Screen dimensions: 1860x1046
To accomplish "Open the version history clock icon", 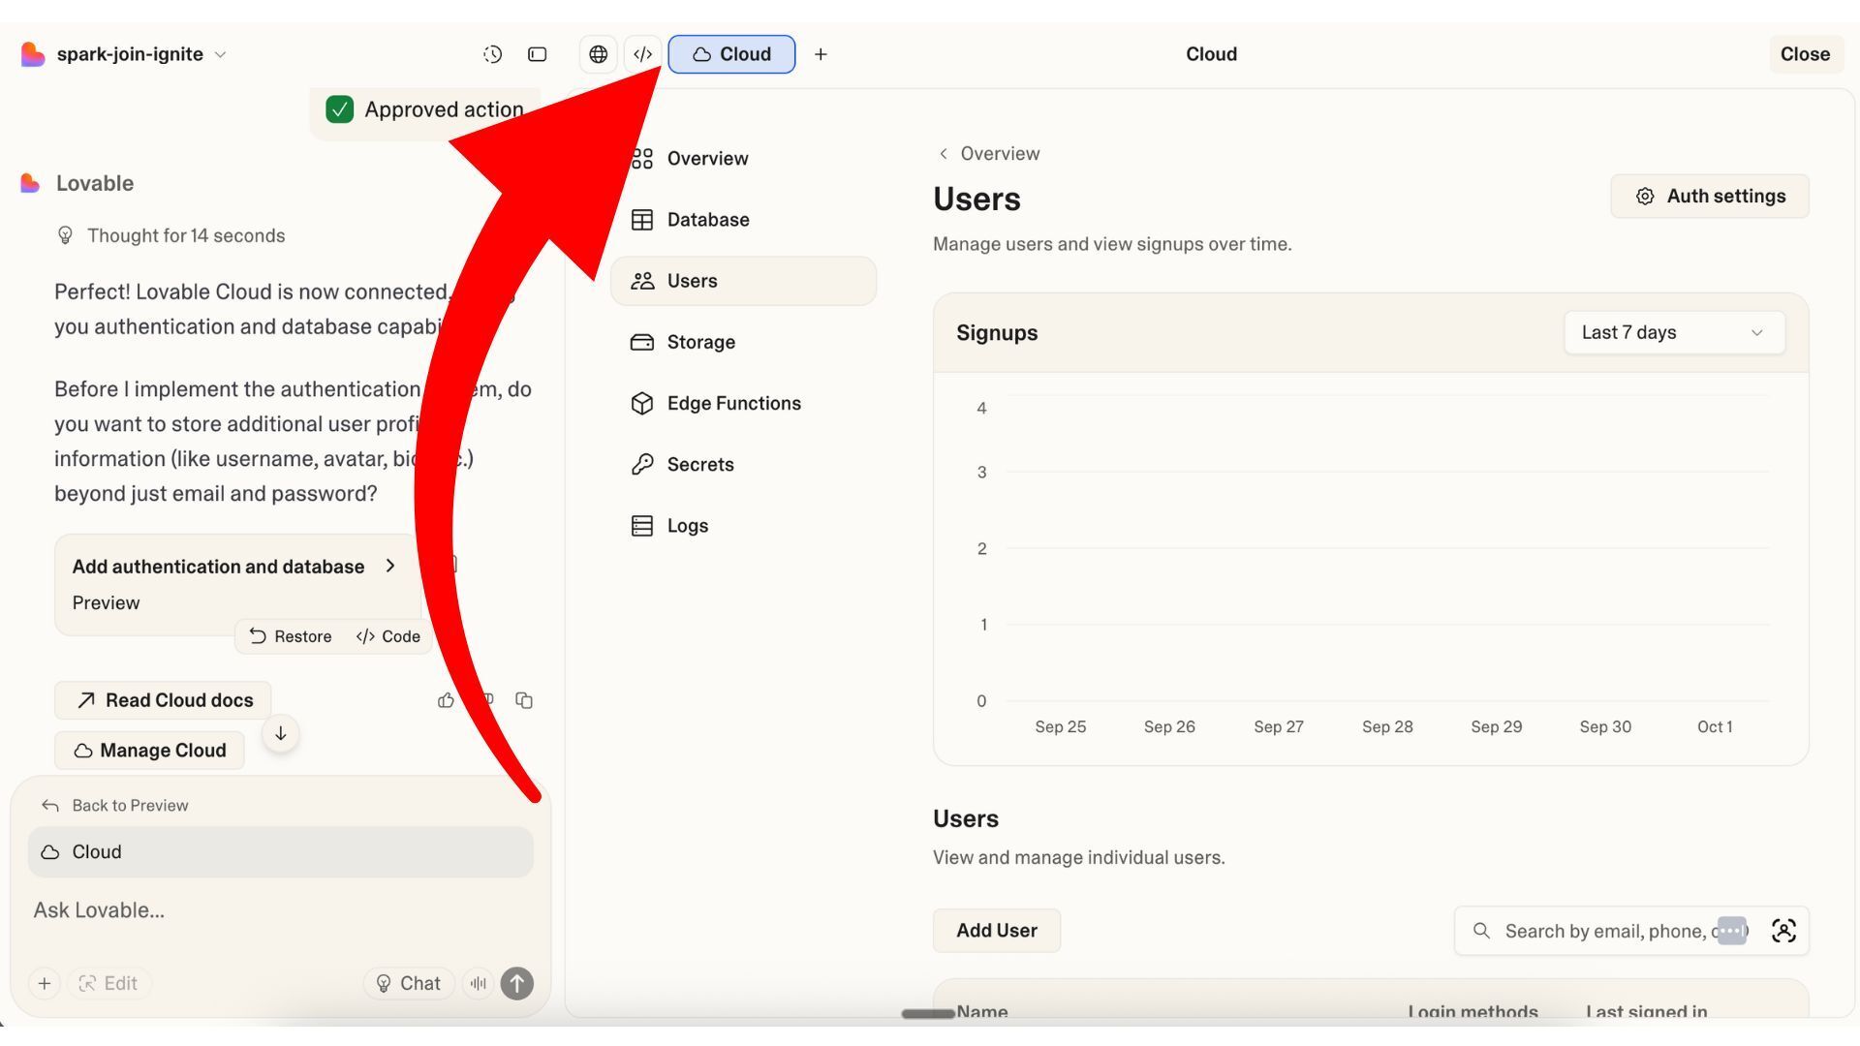I will (492, 55).
